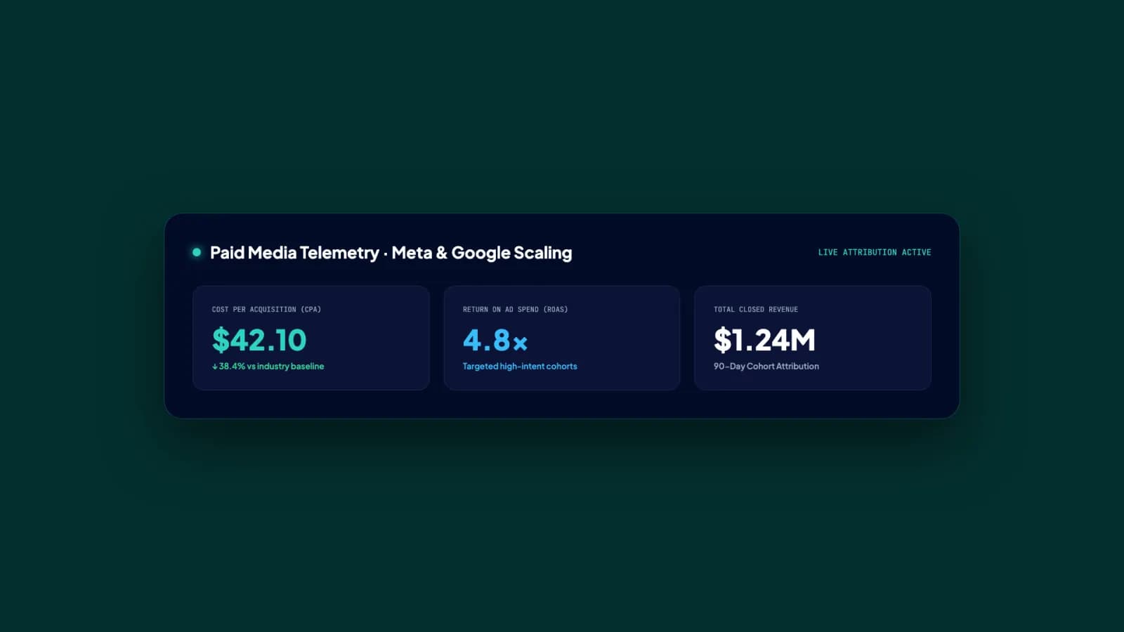Click the $1.24M revenue value
The height and width of the screenshot is (632, 1124).
pyautogui.click(x=764, y=340)
